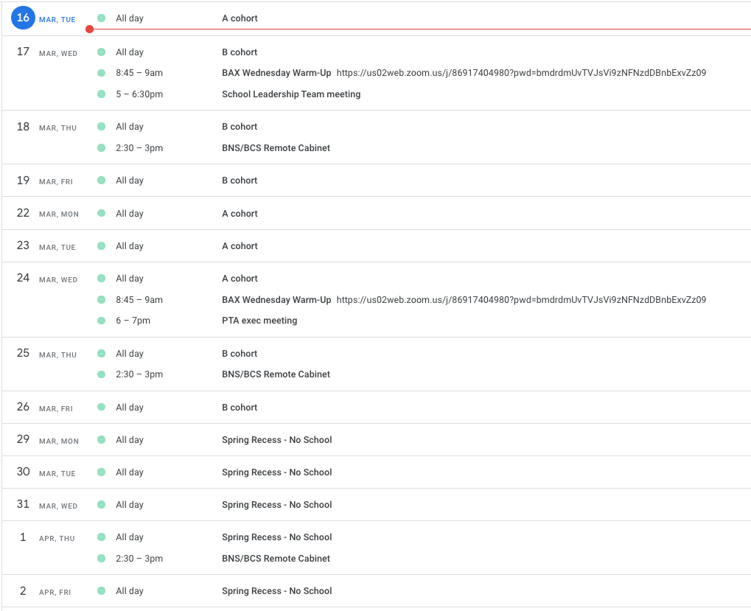This screenshot has height=611, width=751.
Task: Open Monday March 22 date number
Action: (x=23, y=213)
